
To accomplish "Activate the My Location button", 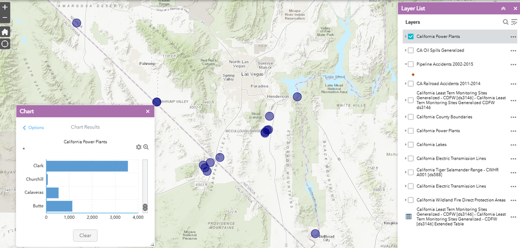I will pos(5,44).
